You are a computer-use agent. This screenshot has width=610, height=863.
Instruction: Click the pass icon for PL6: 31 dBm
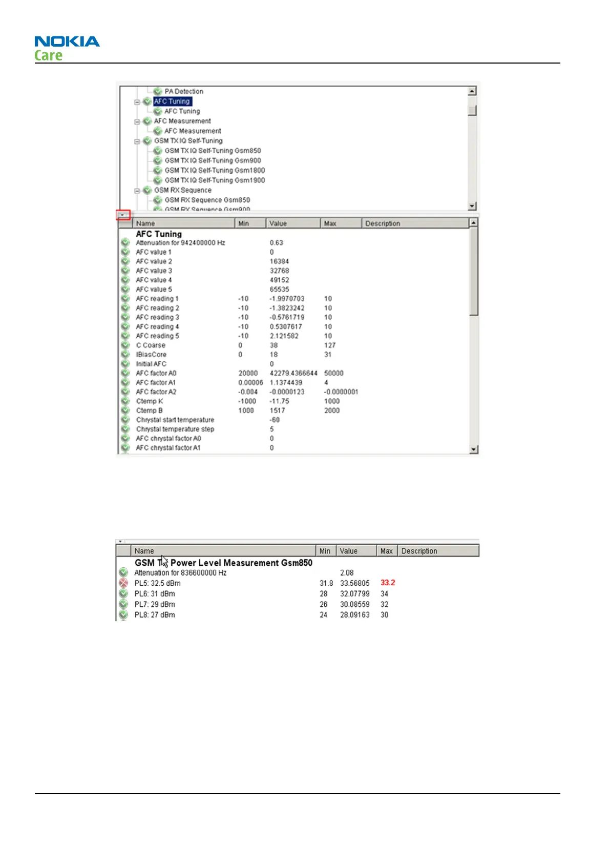[123, 593]
